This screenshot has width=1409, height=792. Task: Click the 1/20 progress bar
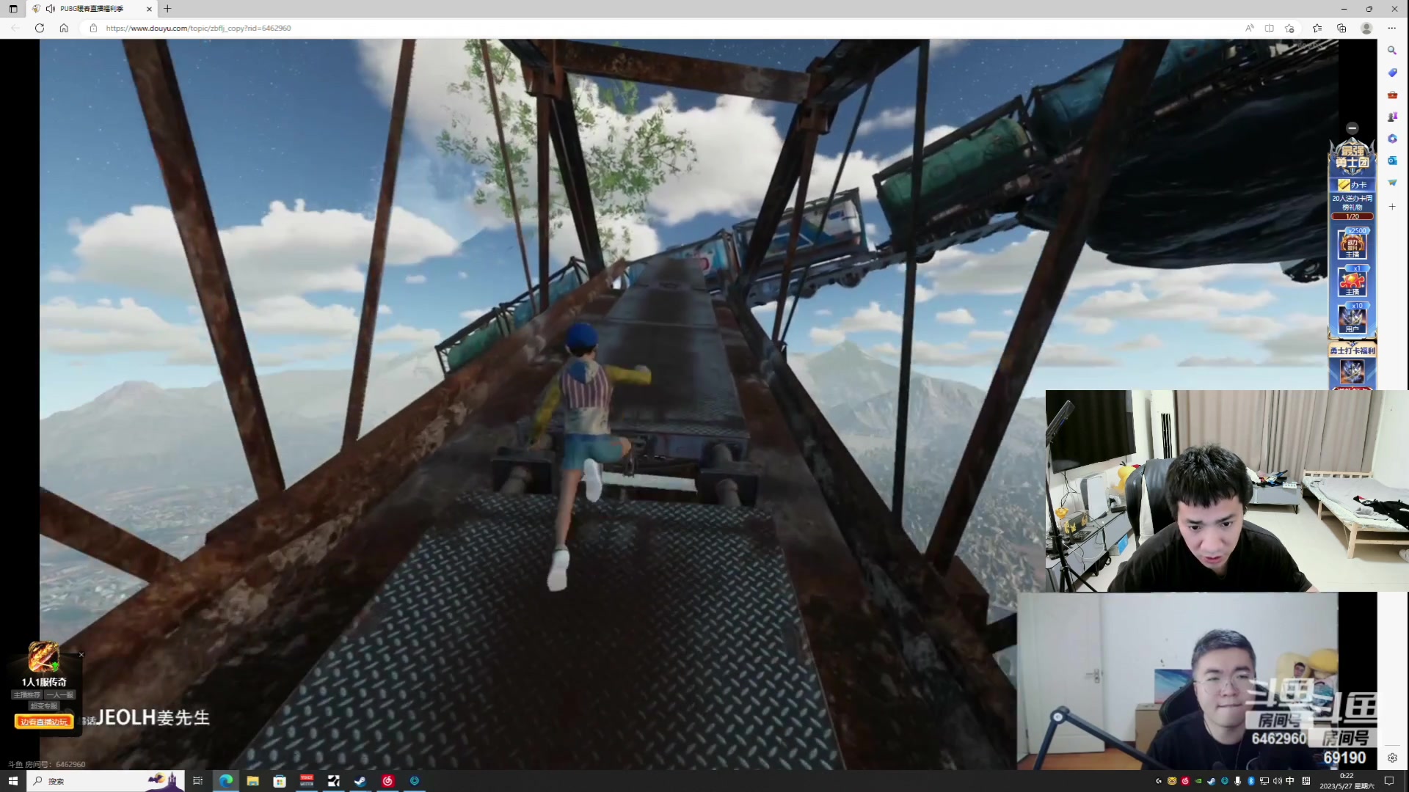click(x=1352, y=216)
